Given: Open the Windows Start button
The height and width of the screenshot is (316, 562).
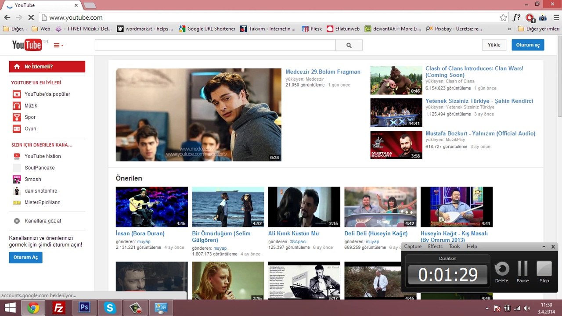Looking at the screenshot, I should (10, 308).
